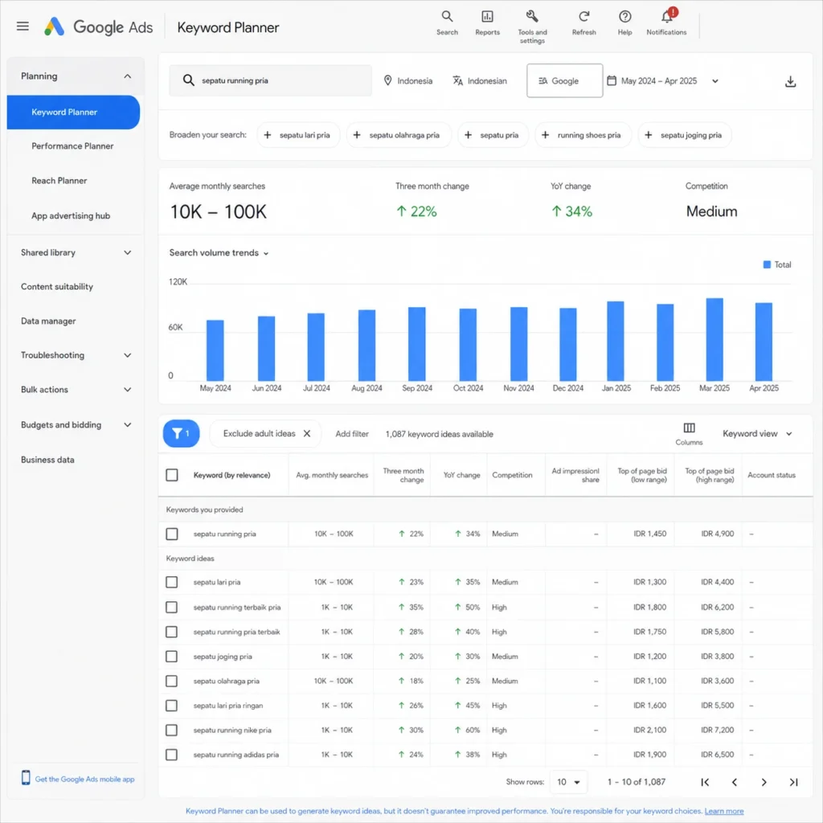Go to the first page of results
Image resolution: width=823 pixels, height=823 pixels.
coord(705,782)
